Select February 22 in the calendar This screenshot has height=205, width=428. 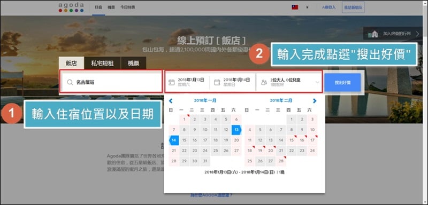pos(292,151)
